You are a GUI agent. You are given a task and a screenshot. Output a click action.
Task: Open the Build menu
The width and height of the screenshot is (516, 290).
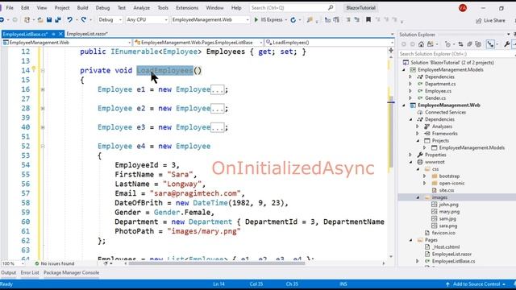pos(82,7)
